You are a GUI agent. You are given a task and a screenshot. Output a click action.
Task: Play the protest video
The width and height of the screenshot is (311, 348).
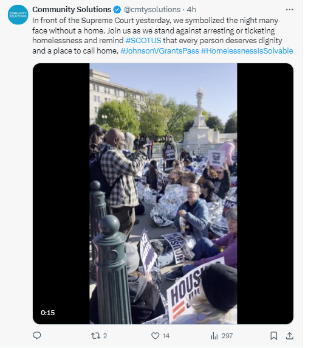click(163, 193)
